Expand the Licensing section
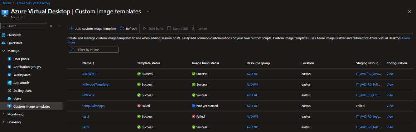This screenshot has width=416, height=132. (x=3, y=122)
